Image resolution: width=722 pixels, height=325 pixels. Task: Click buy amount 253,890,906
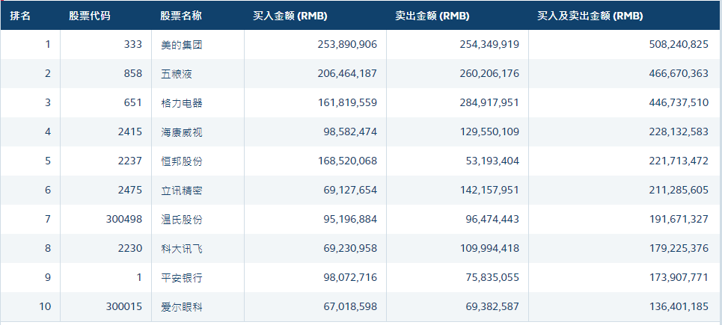[347, 45]
